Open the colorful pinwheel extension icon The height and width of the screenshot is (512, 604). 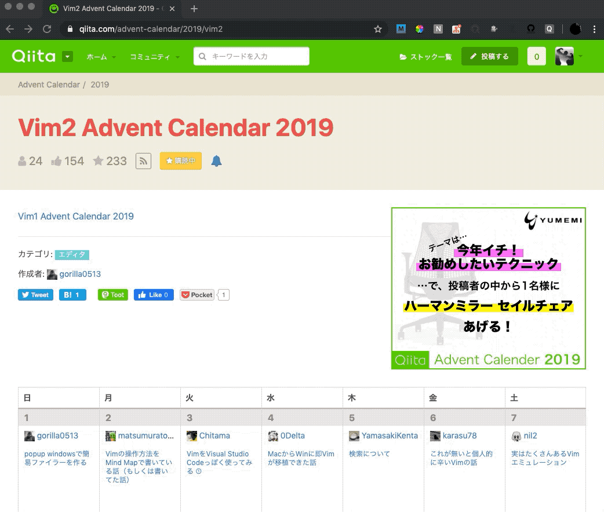420,29
